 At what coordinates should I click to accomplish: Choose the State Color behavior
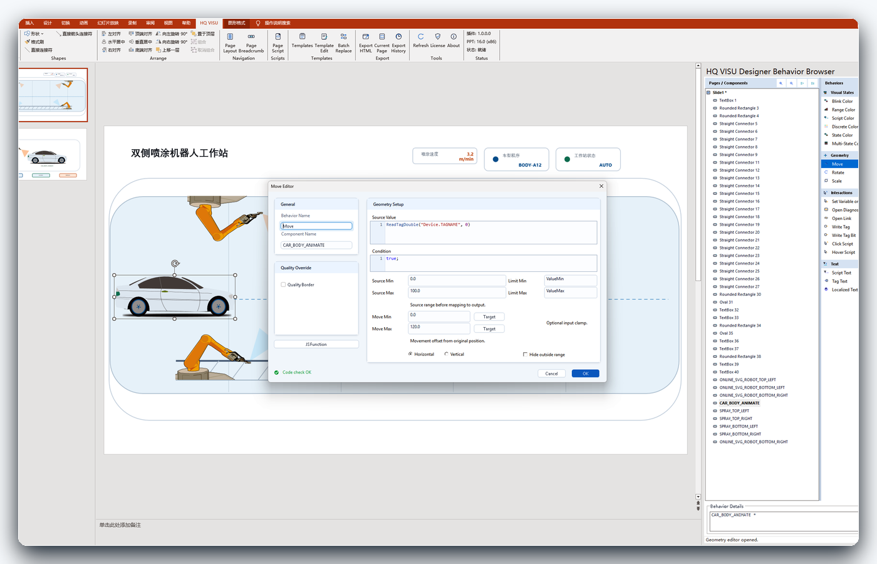pos(839,135)
